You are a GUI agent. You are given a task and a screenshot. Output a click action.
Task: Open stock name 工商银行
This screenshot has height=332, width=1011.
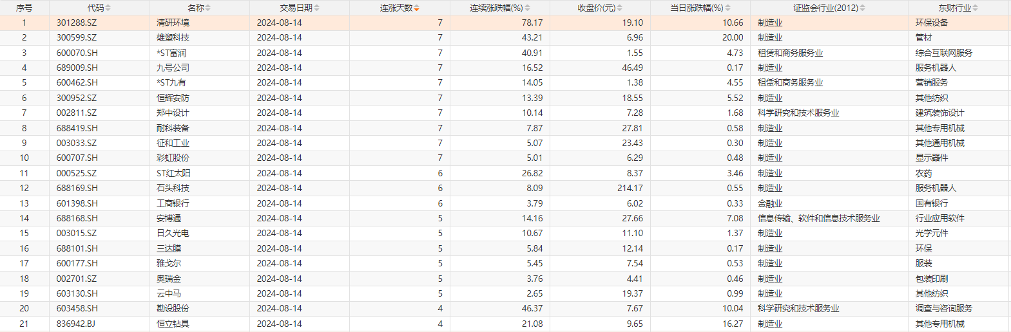[173, 203]
